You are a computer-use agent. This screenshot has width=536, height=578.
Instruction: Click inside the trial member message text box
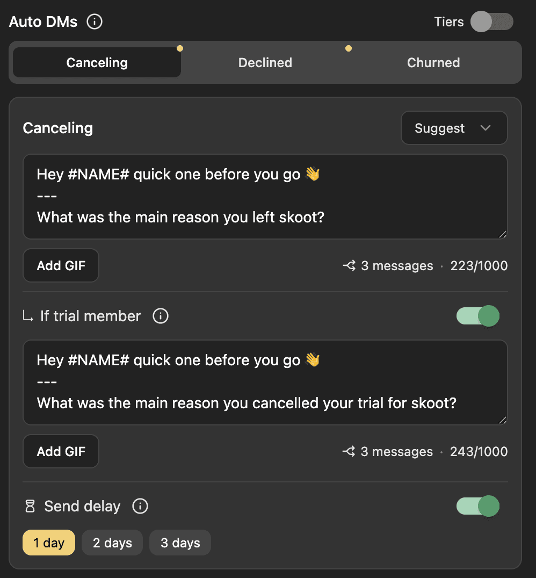pyautogui.click(x=265, y=382)
